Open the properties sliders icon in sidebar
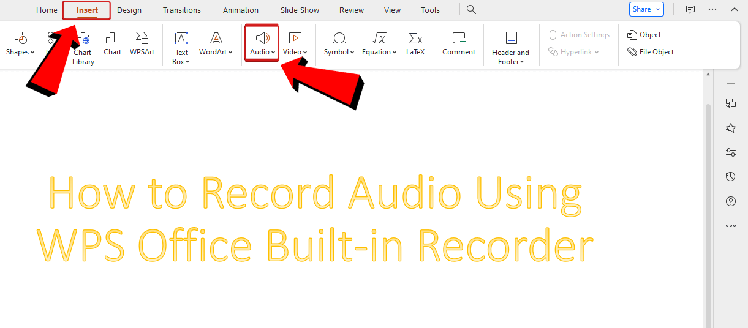This screenshot has width=748, height=328. pos(730,152)
